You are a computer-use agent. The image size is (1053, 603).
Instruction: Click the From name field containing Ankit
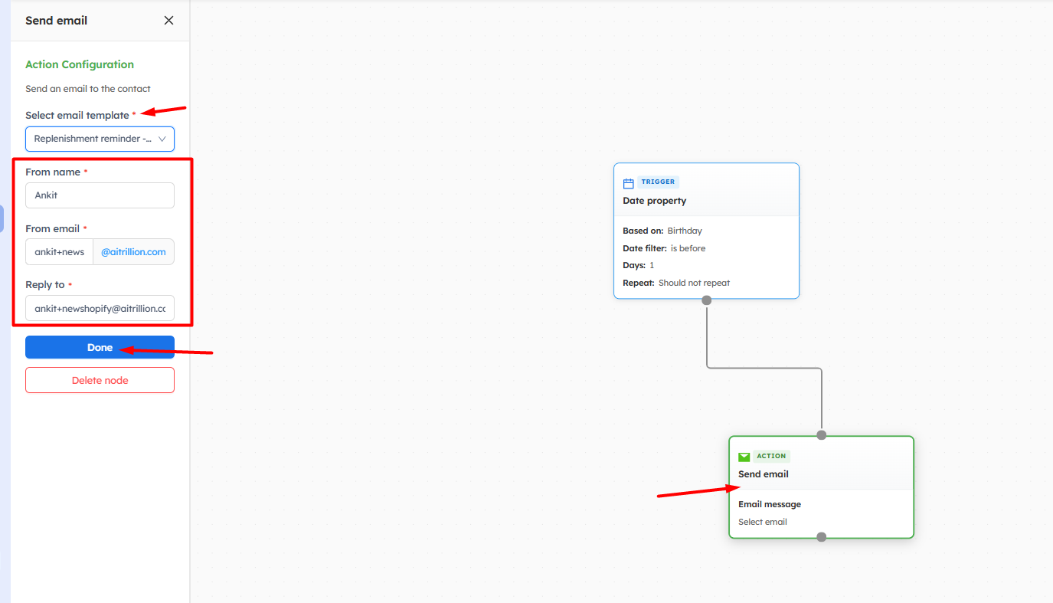click(x=100, y=195)
